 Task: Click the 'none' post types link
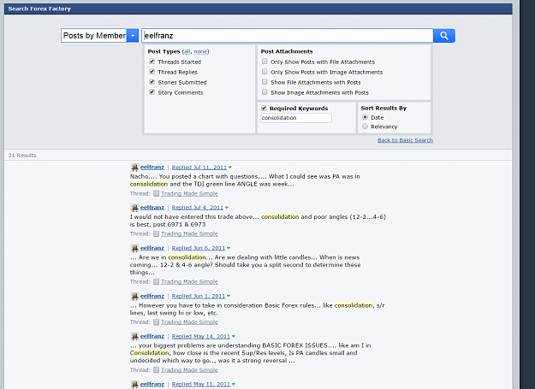pyautogui.click(x=200, y=51)
